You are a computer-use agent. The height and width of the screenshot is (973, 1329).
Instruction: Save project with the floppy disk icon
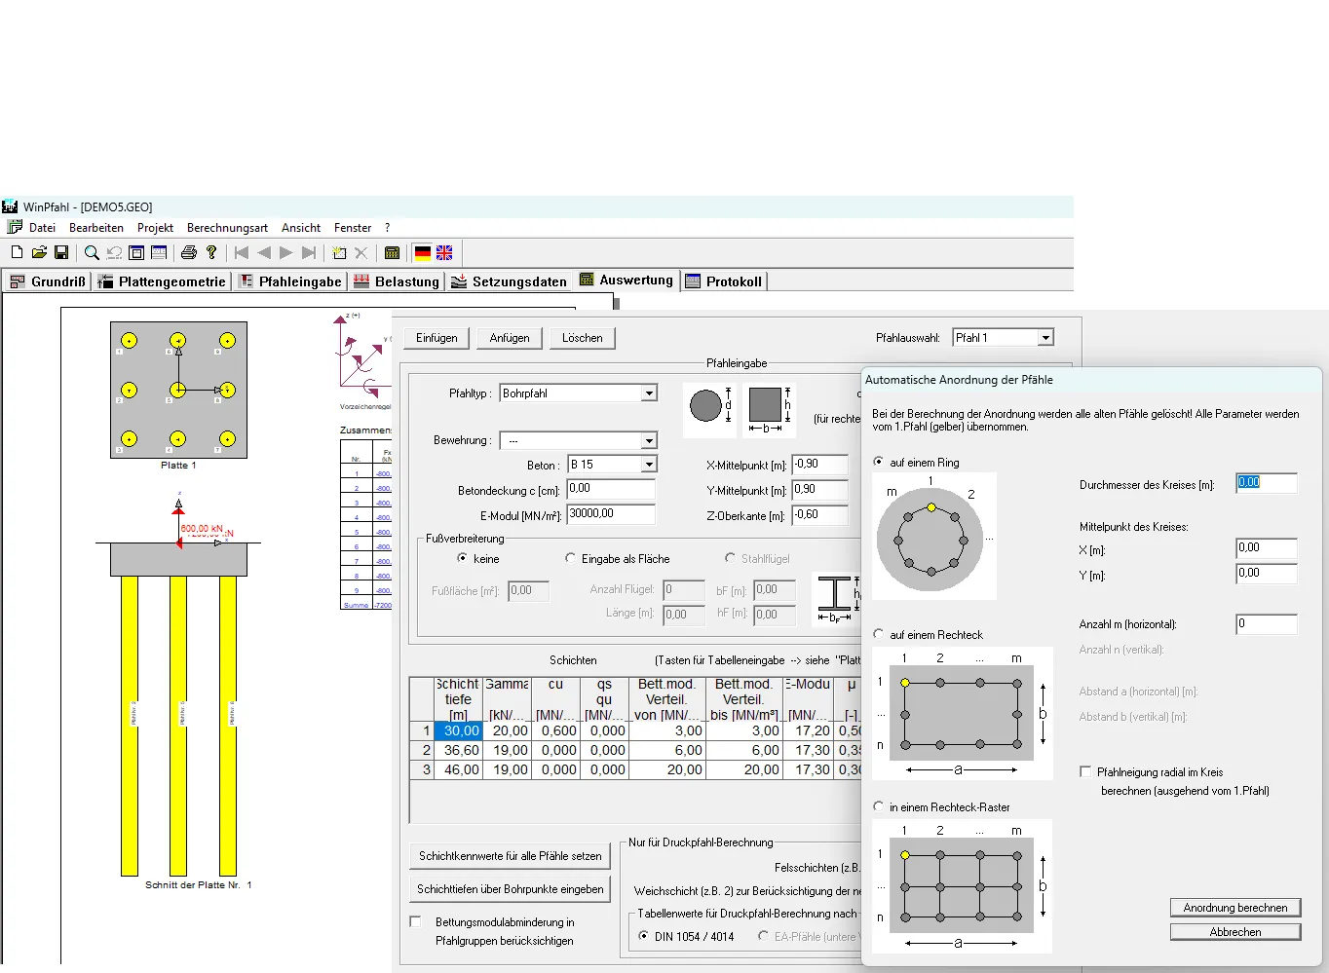coord(60,252)
